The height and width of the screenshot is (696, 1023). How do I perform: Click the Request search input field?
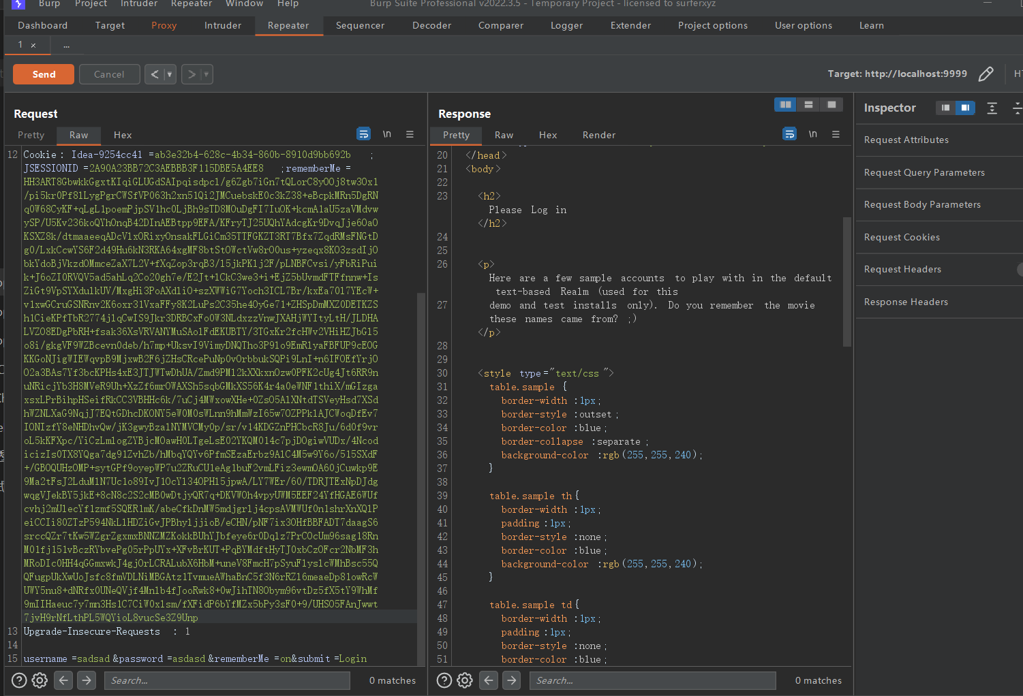[227, 680]
